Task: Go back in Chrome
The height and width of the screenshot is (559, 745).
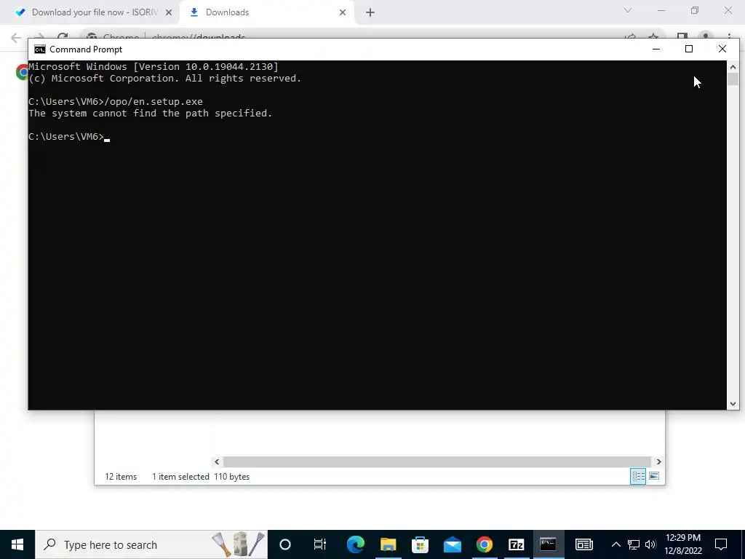Action: coord(16,38)
